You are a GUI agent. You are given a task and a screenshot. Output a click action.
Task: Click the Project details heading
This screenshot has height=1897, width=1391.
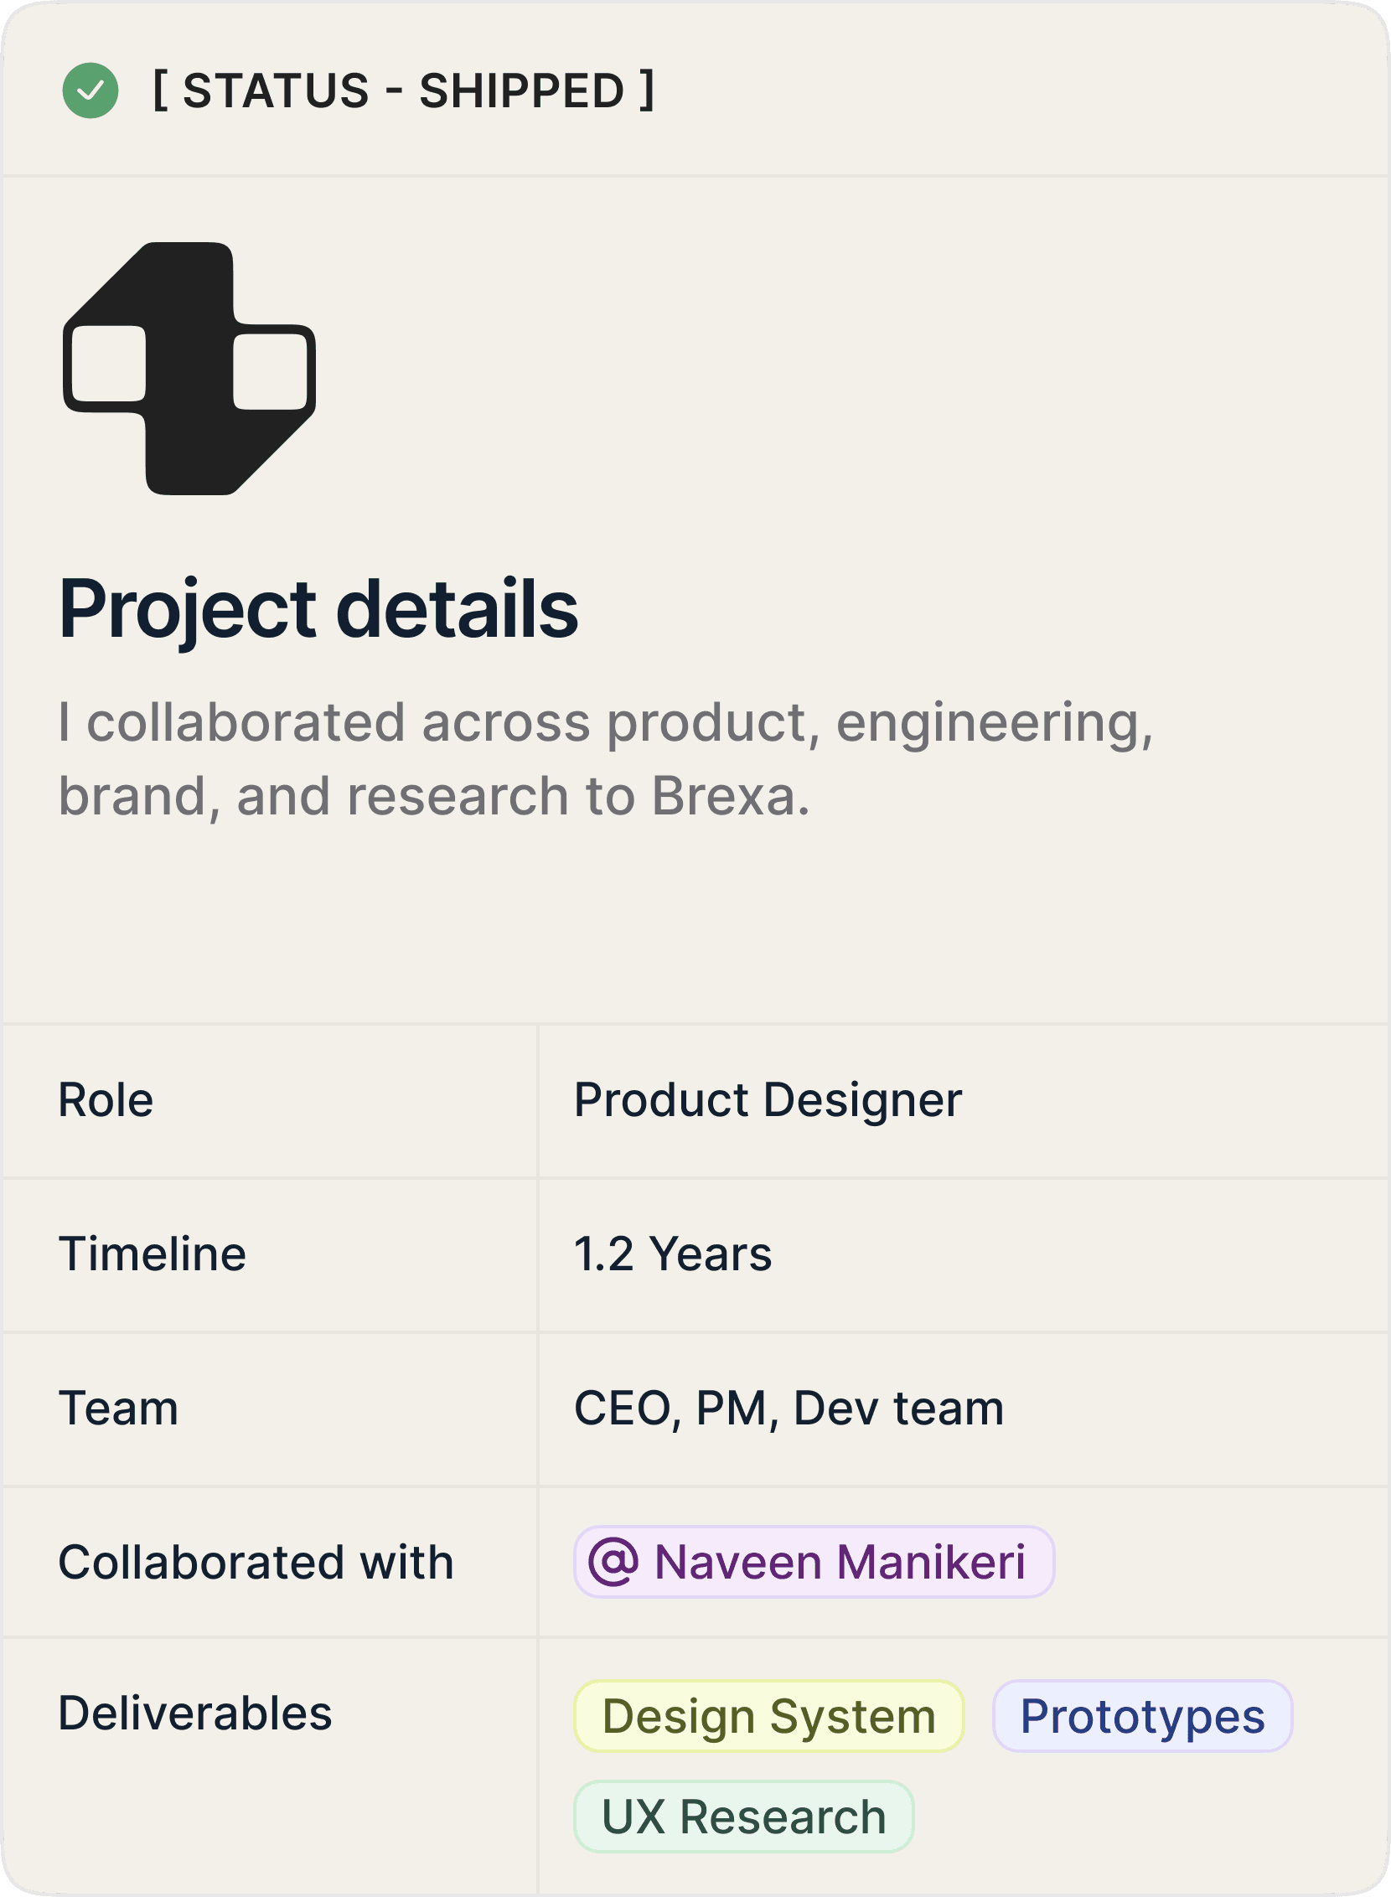point(318,608)
